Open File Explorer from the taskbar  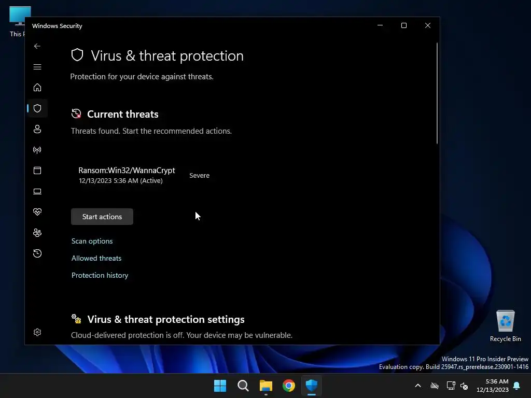click(x=266, y=386)
